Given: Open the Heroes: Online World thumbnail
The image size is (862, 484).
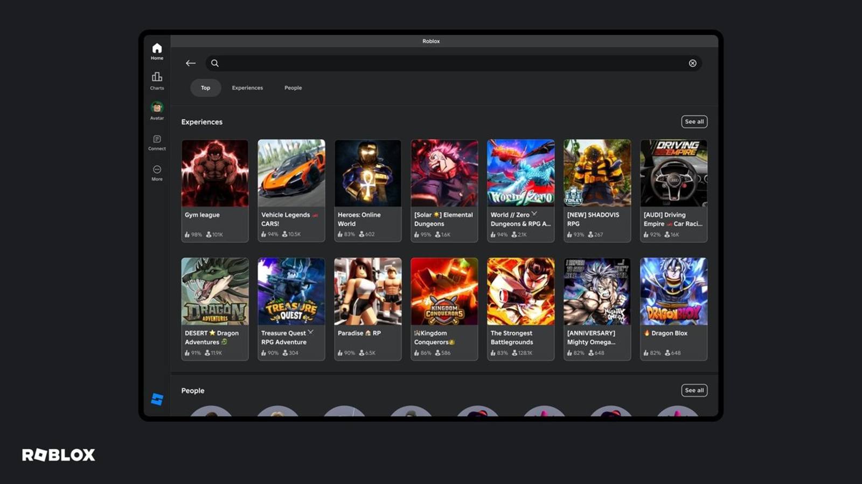Looking at the screenshot, I should pyautogui.click(x=368, y=173).
